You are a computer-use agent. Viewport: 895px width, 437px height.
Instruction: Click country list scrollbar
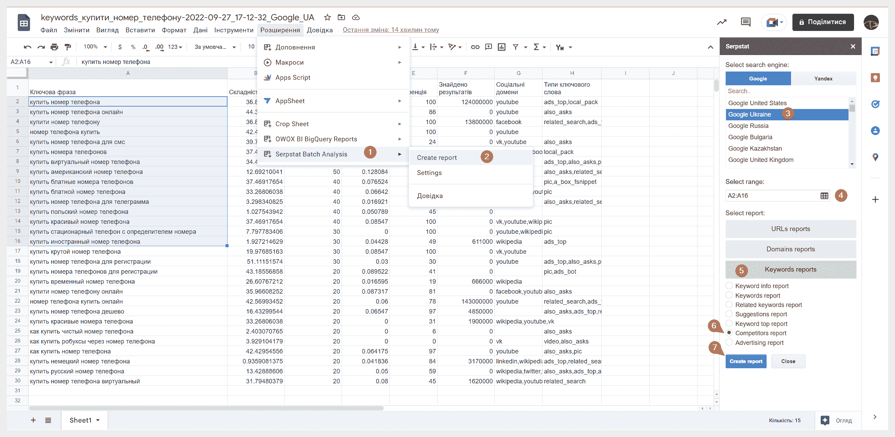point(852,108)
